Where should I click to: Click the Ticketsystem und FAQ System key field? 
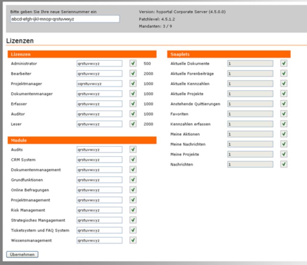[99, 230]
